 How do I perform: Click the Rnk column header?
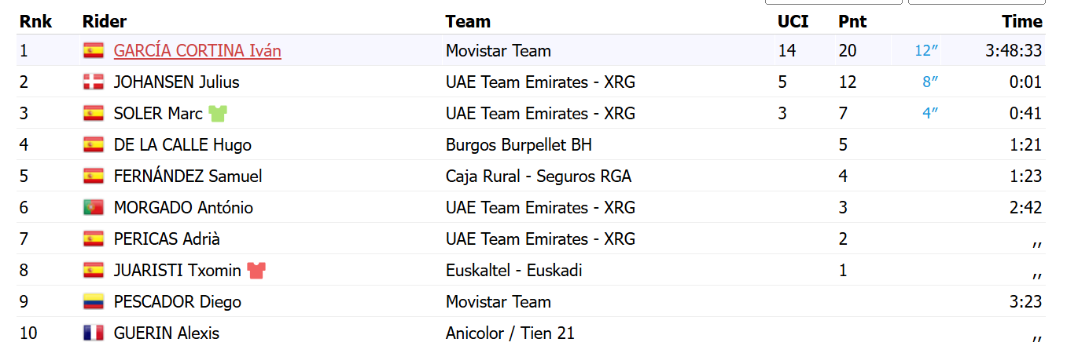pos(36,22)
